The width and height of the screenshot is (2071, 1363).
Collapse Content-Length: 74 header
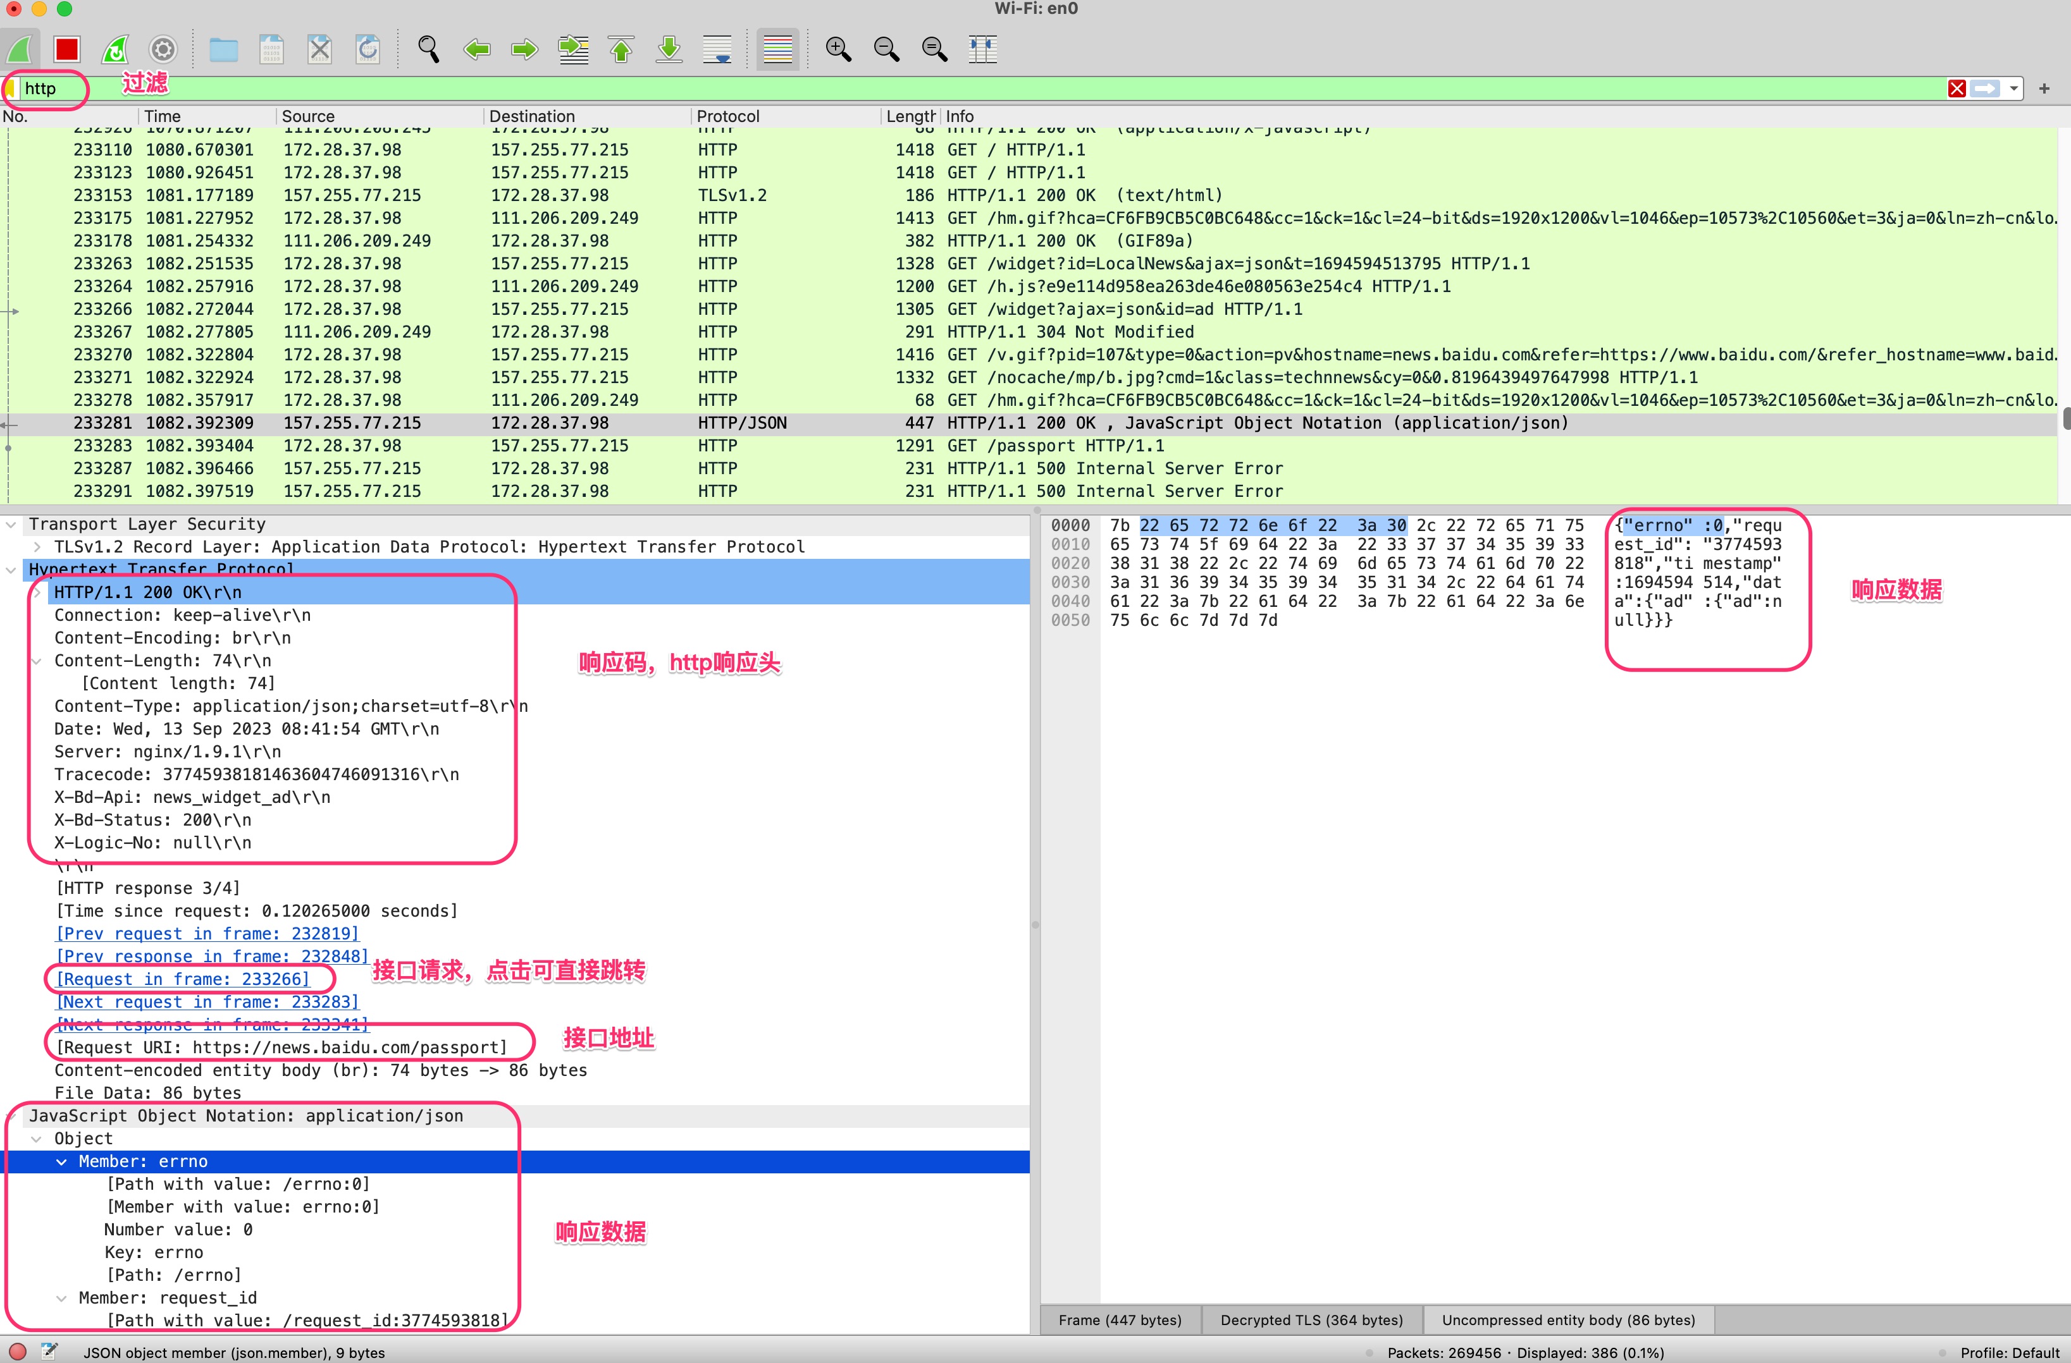point(37,661)
